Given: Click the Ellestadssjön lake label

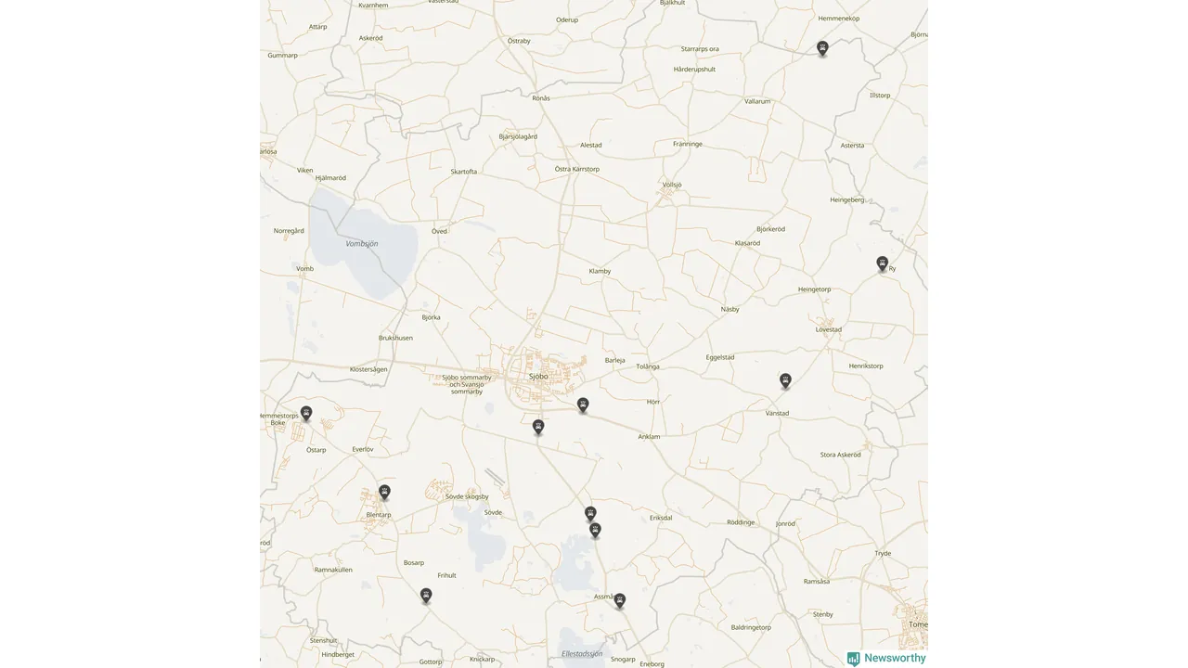Looking at the screenshot, I should (582, 653).
